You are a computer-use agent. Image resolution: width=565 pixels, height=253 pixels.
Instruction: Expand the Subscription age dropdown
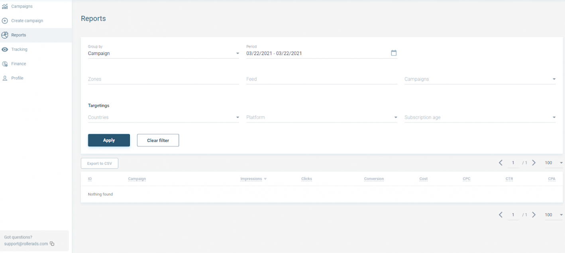pos(480,118)
